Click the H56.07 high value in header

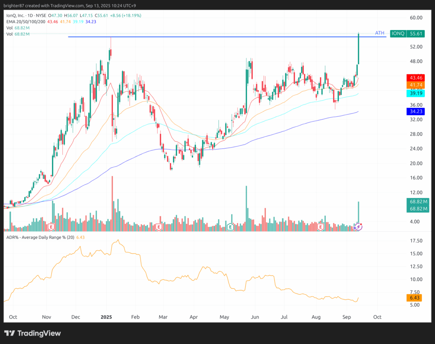71,16
